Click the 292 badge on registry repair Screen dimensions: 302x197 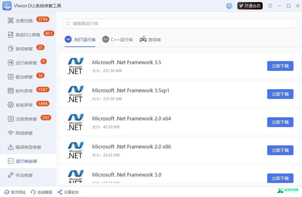tap(46, 118)
